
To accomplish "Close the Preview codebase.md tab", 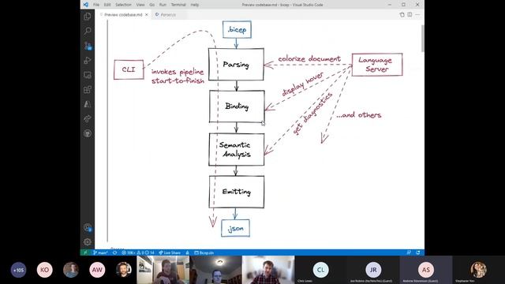I will click(147, 15).
